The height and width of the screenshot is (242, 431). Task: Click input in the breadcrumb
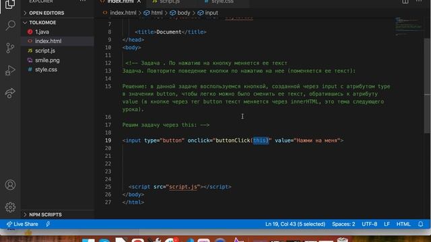211,13
